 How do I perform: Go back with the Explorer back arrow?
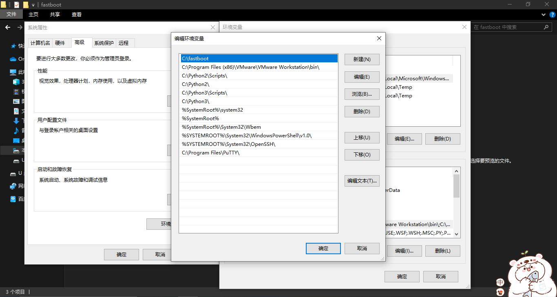[x=8, y=27]
